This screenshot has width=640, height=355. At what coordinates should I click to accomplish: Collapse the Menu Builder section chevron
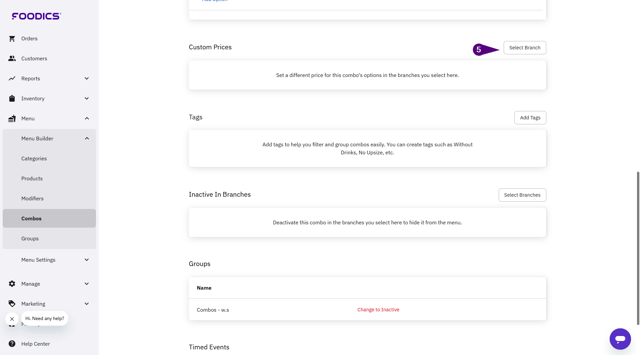(87, 138)
